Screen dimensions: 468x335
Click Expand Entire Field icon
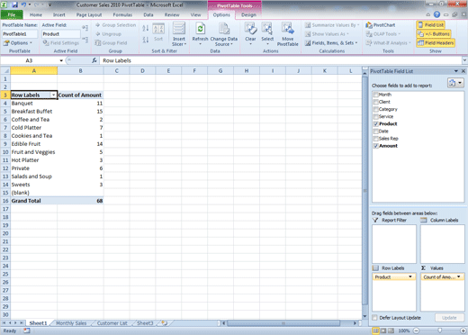(85, 28)
